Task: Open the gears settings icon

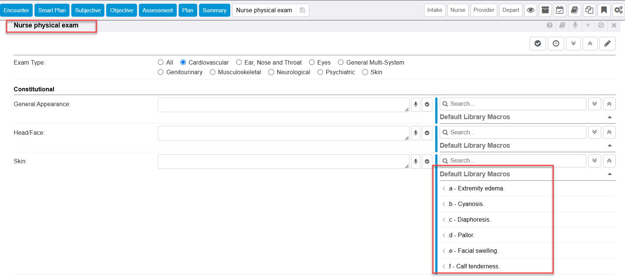Action: click(x=618, y=10)
